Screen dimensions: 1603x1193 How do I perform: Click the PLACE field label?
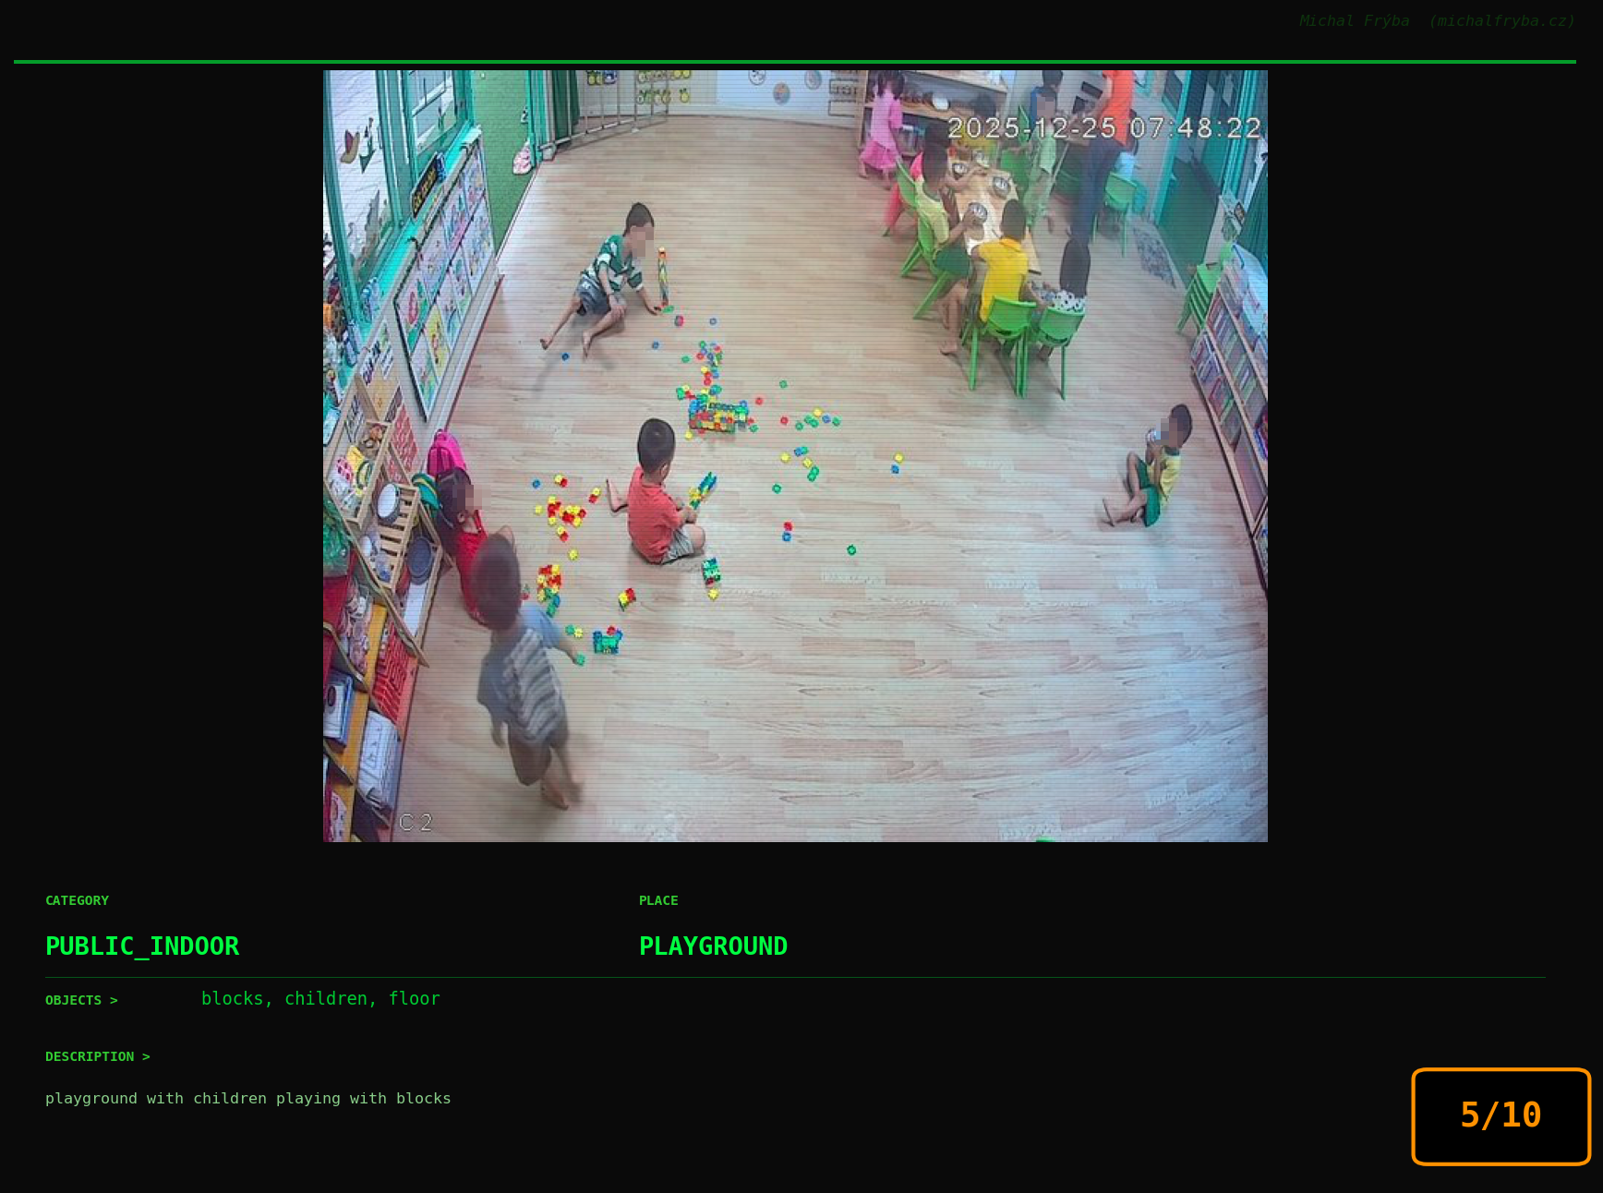(658, 900)
